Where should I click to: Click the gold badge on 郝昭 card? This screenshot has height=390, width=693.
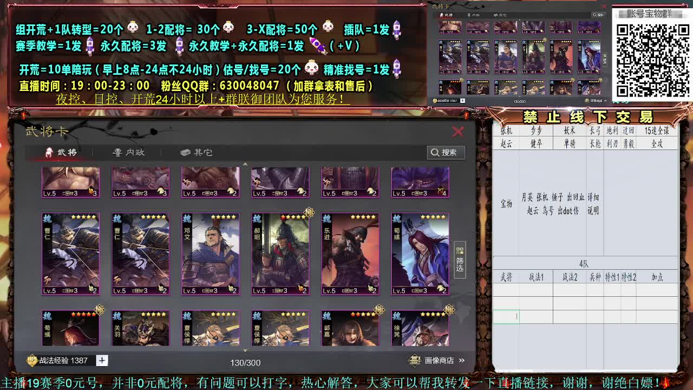pos(309,213)
